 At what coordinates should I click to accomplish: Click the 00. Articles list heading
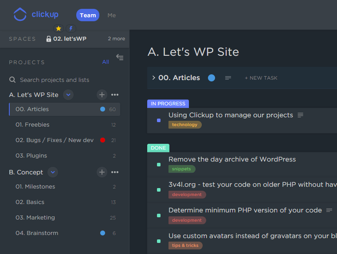pos(179,77)
